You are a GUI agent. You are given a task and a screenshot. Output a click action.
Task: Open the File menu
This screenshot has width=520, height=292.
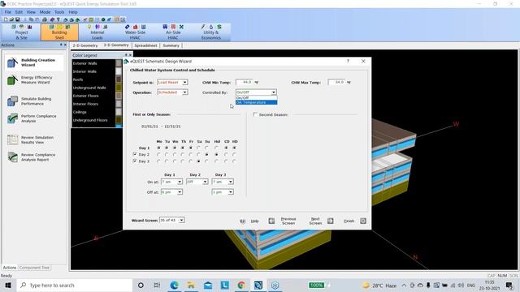click(8, 12)
